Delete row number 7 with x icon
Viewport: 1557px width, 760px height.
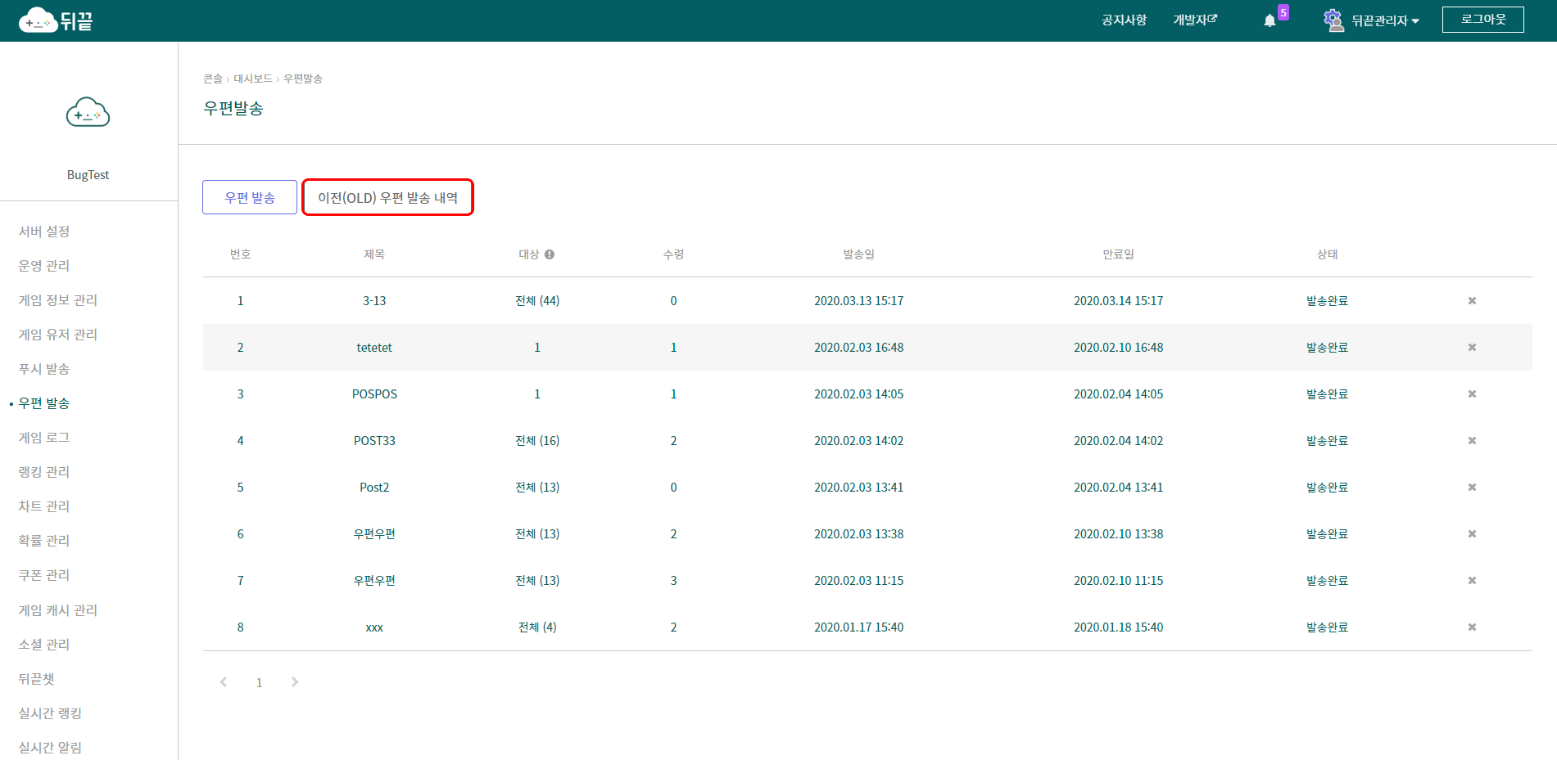pyautogui.click(x=1472, y=581)
